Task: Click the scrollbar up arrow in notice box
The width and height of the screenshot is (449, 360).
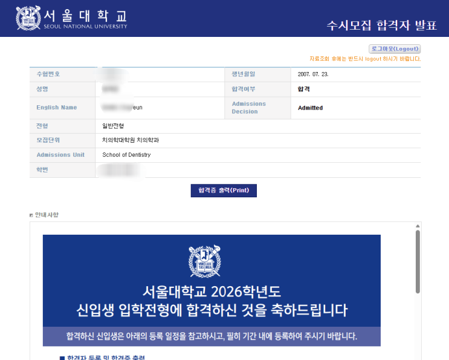Action: 418,226
